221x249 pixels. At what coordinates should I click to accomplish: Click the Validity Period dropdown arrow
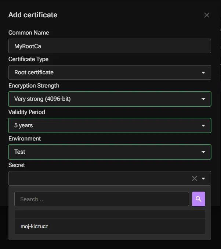pos(203,126)
